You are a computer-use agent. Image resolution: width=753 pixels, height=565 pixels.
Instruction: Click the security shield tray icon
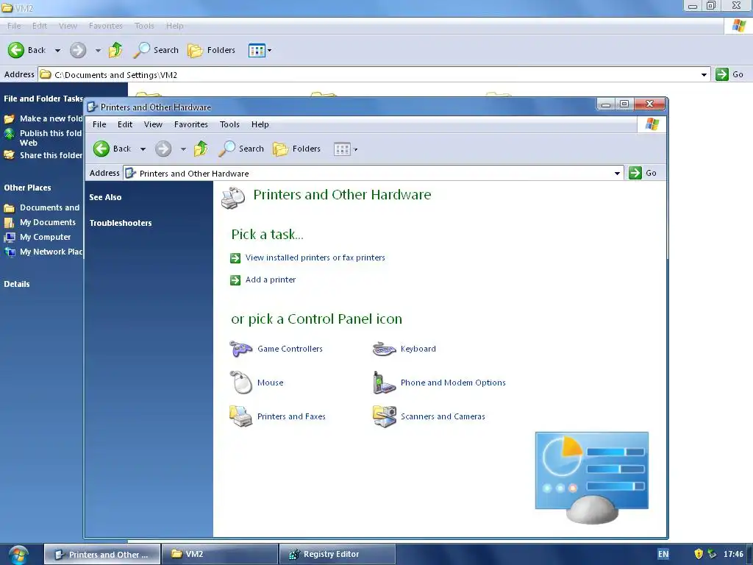(x=699, y=554)
